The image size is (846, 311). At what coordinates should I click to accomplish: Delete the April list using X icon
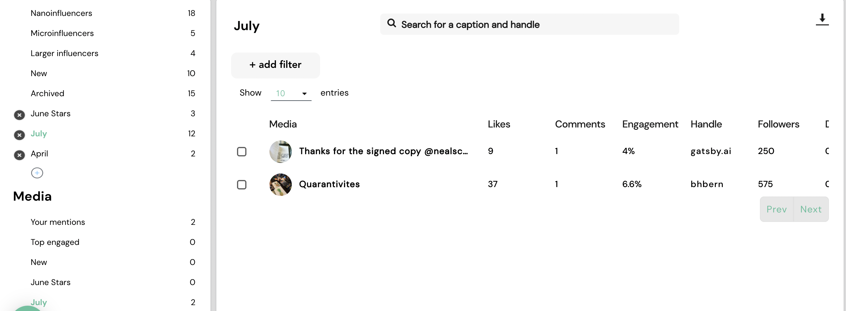tap(19, 155)
